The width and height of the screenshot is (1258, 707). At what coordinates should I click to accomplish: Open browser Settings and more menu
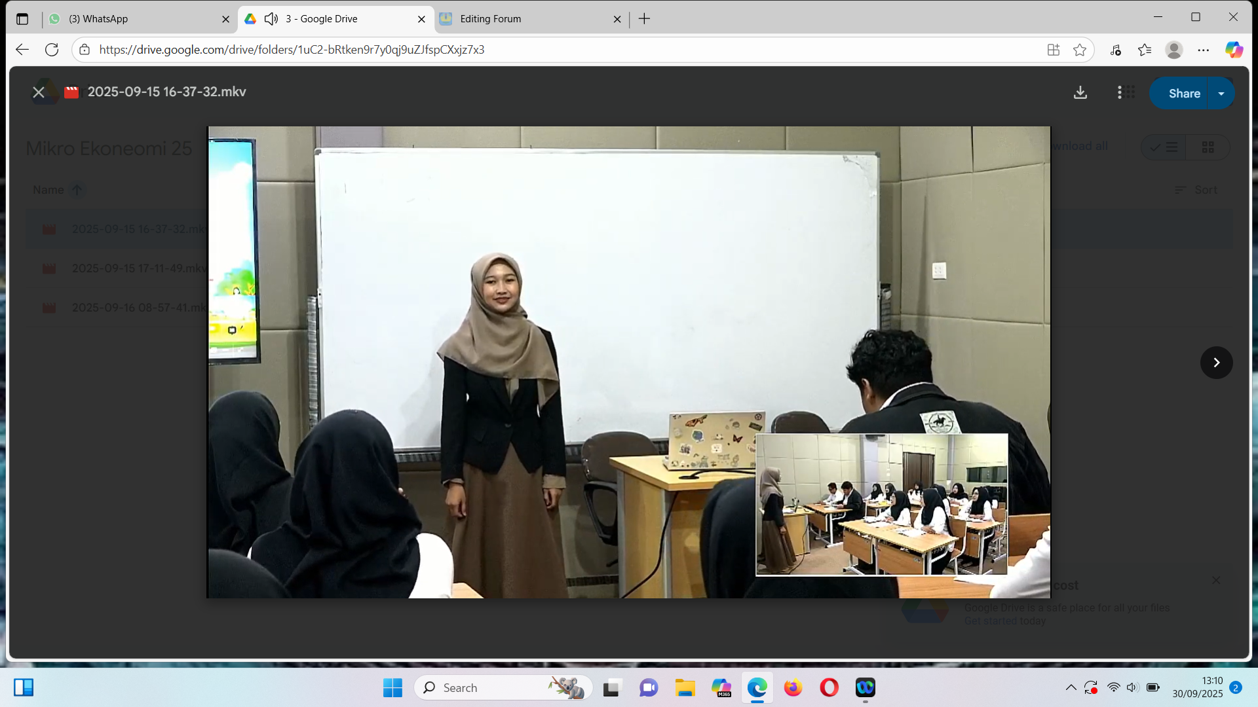(1204, 50)
